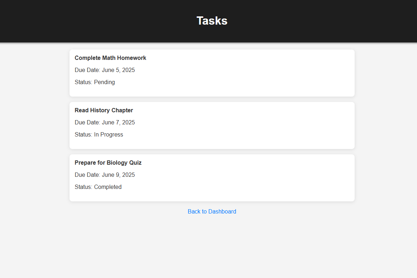Click the Back to Dashboard link
Viewport: 417px width, 278px height.
(x=212, y=211)
